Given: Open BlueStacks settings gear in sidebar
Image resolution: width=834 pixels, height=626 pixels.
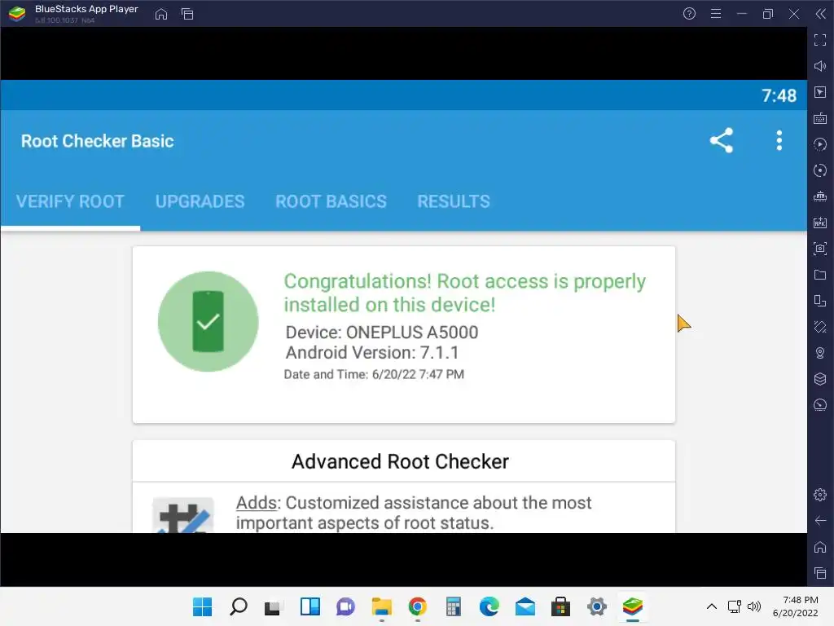Looking at the screenshot, I should click(820, 495).
